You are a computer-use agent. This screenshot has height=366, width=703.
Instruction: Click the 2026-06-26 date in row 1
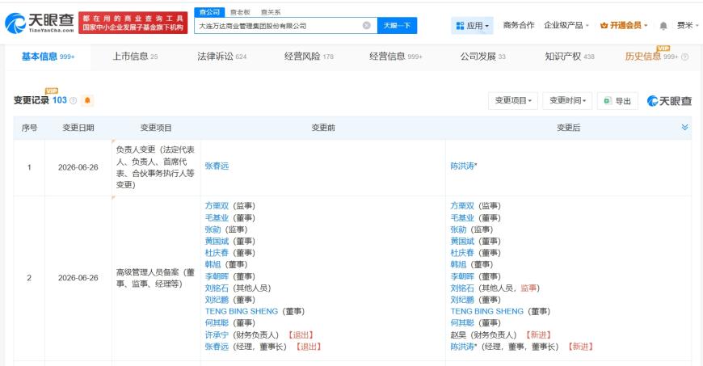point(78,167)
